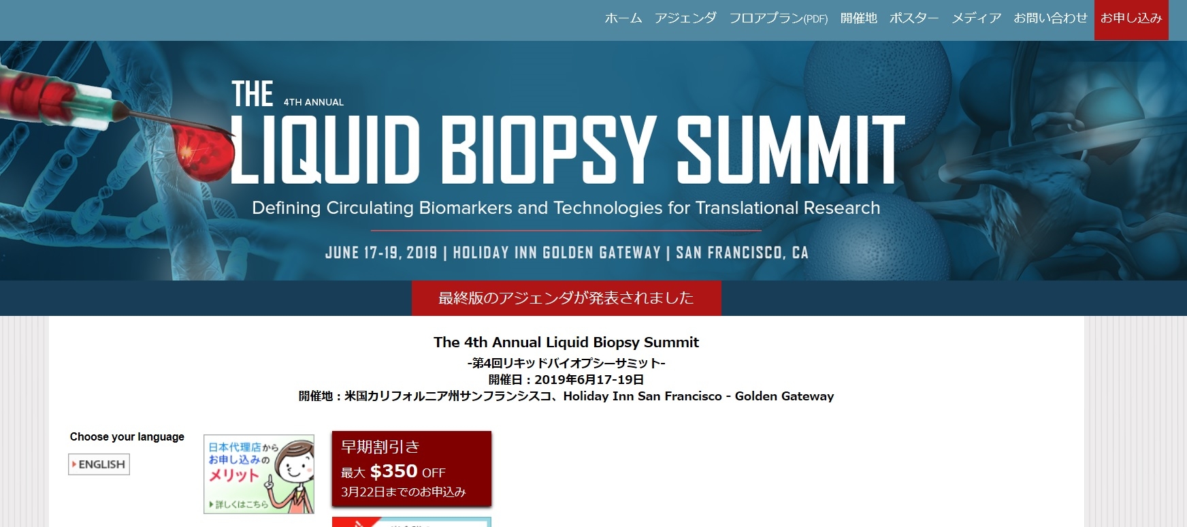Go to the ホーム menu item
The height and width of the screenshot is (527, 1187).
tap(623, 18)
